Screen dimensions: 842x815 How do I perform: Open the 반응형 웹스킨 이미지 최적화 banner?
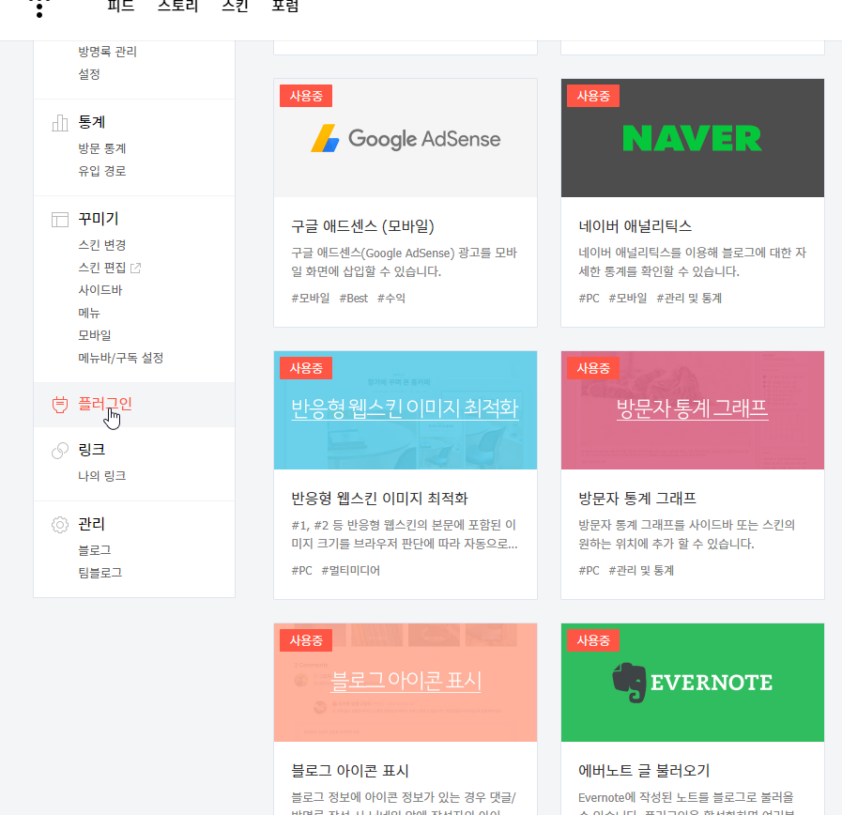(405, 410)
